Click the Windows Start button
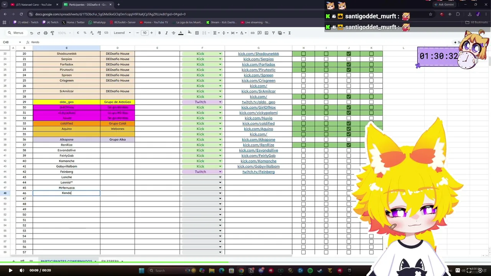 (x=141, y=271)
